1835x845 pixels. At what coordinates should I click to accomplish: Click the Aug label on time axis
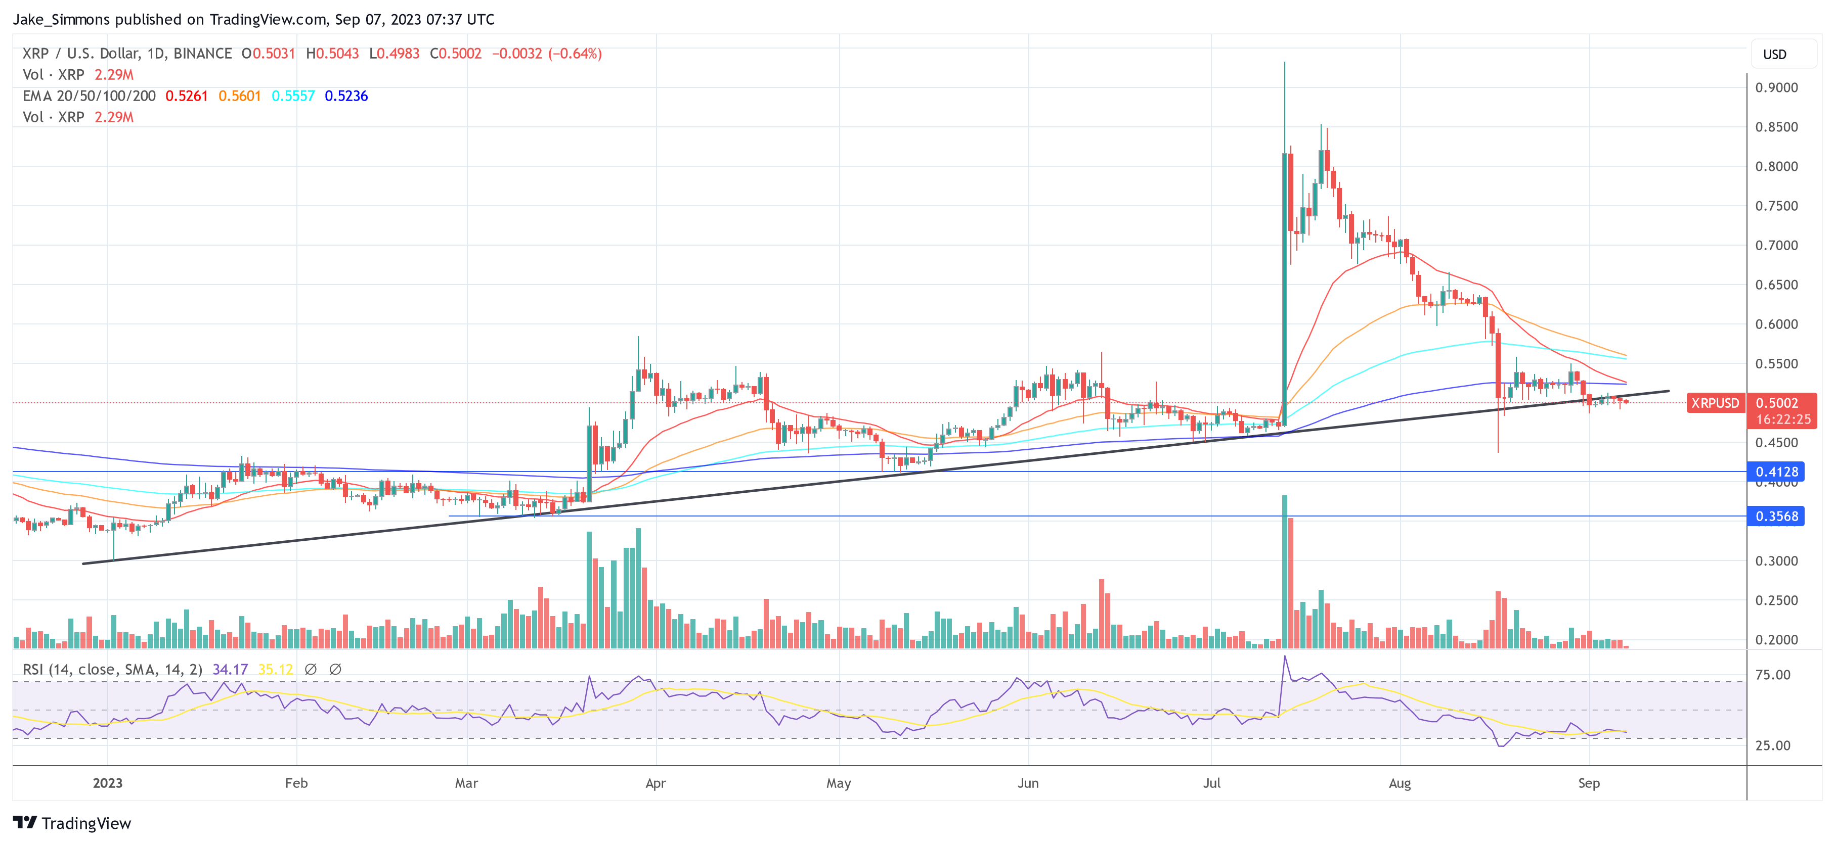click(1400, 783)
